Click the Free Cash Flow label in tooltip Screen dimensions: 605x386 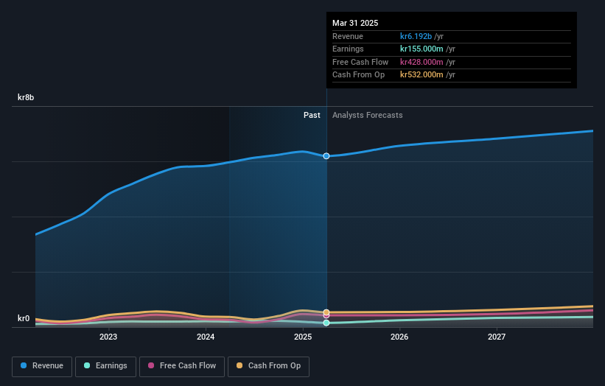pos(360,62)
